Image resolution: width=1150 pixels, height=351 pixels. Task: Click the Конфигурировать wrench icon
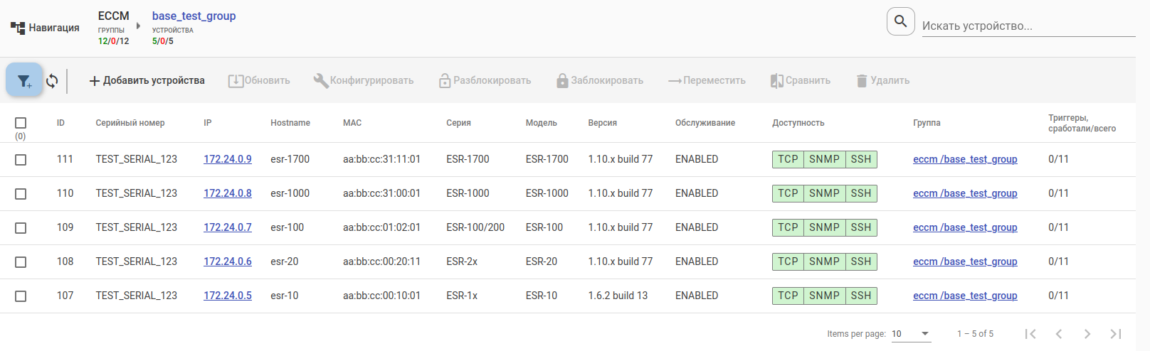[x=320, y=80]
